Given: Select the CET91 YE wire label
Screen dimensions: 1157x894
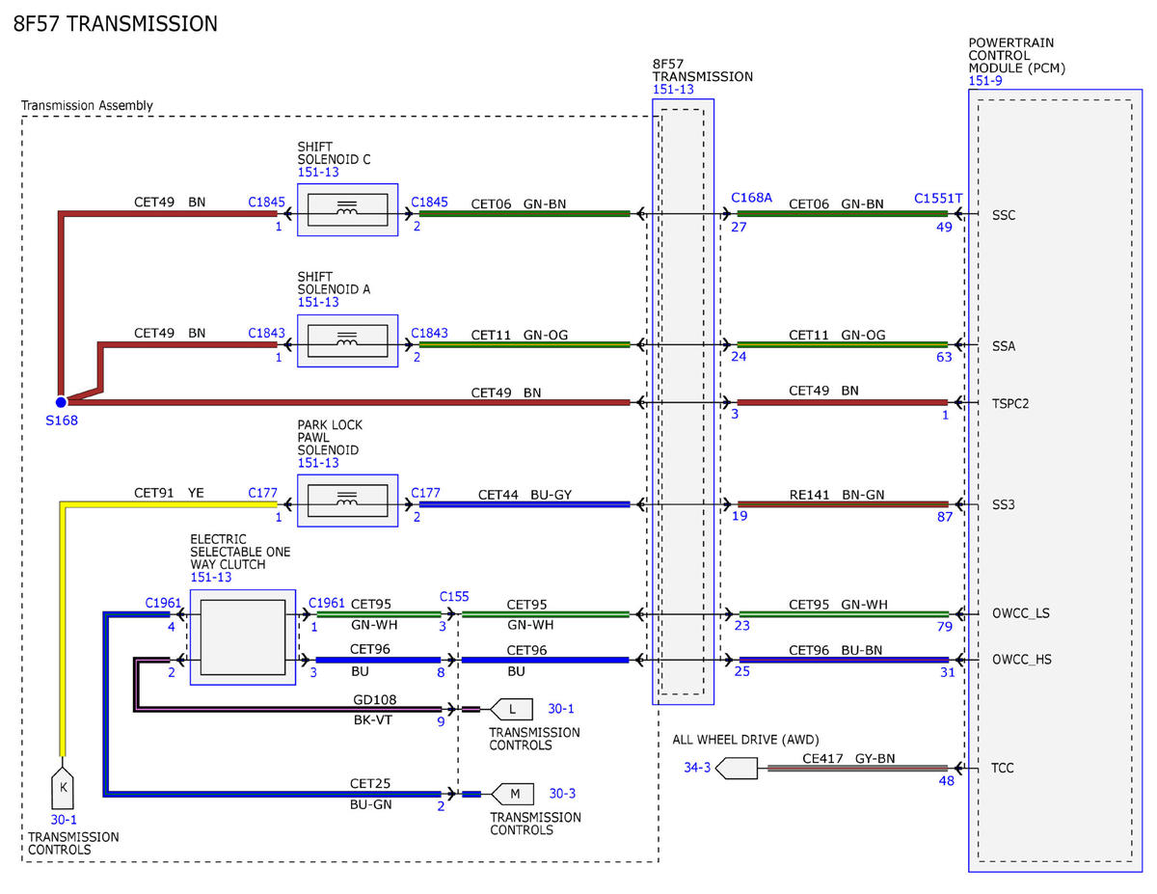Looking at the screenshot, I should point(170,493).
